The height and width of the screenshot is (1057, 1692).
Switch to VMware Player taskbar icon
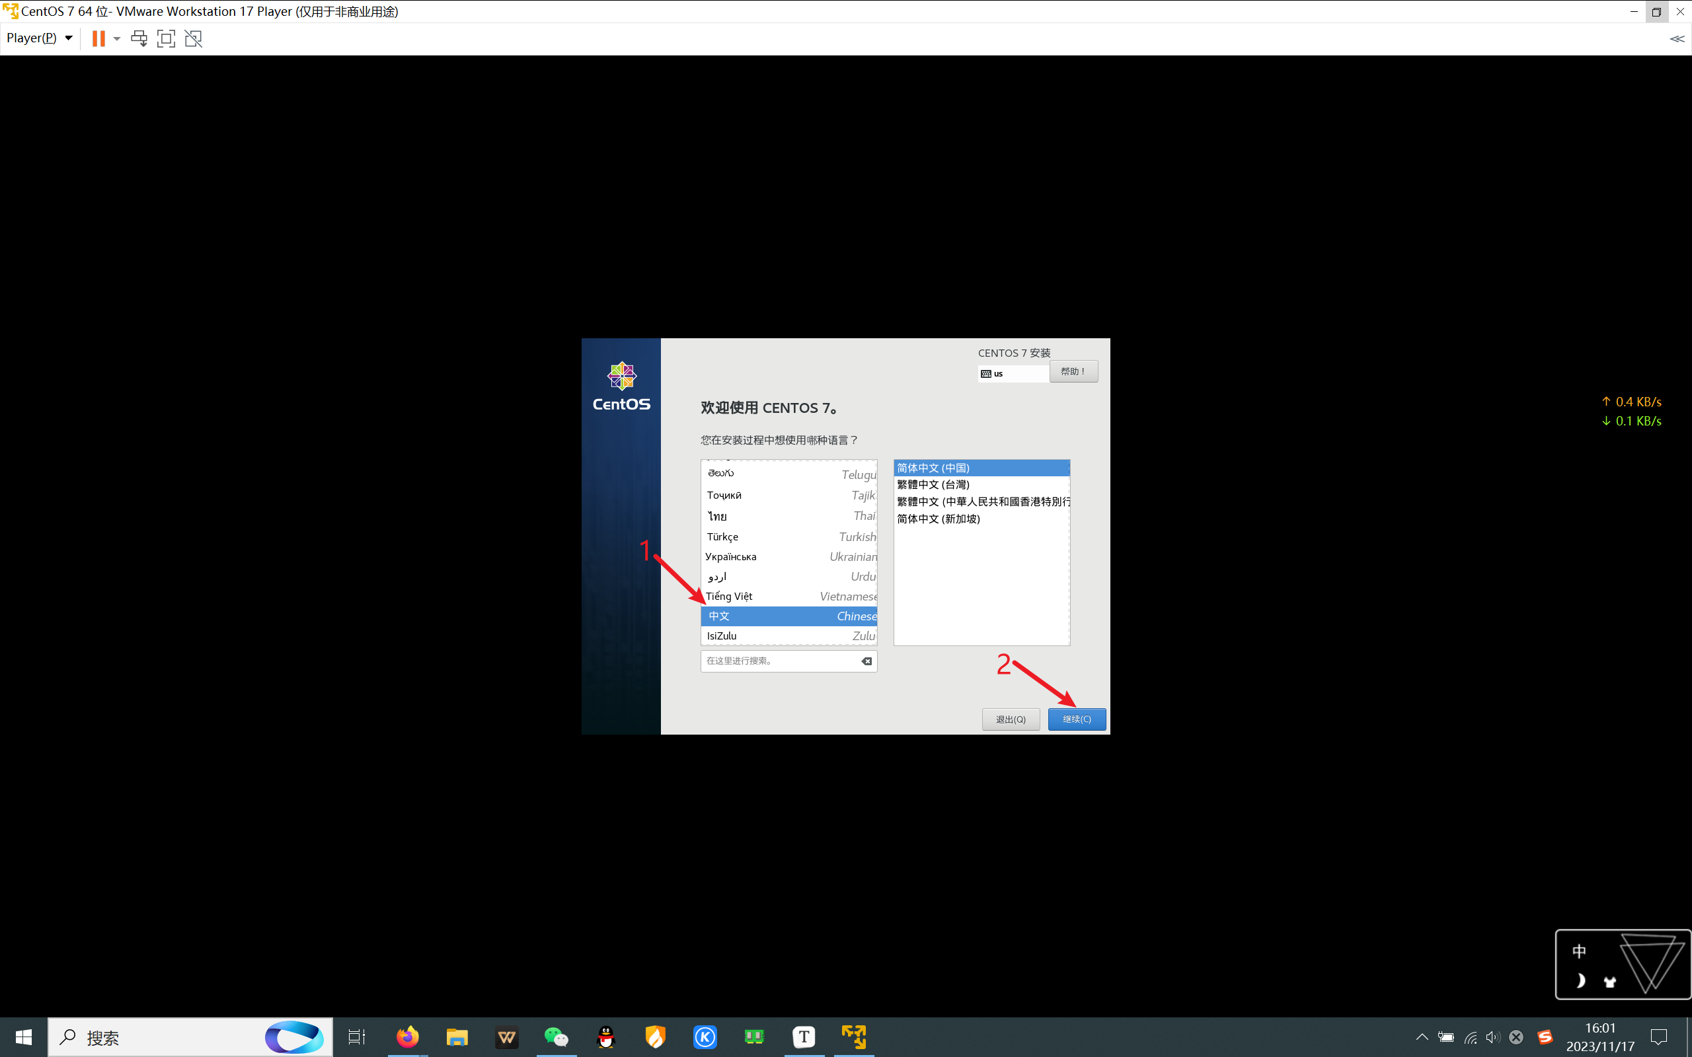coord(854,1037)
